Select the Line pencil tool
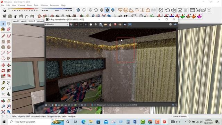 pyautogui.click(x=3, y=36)
